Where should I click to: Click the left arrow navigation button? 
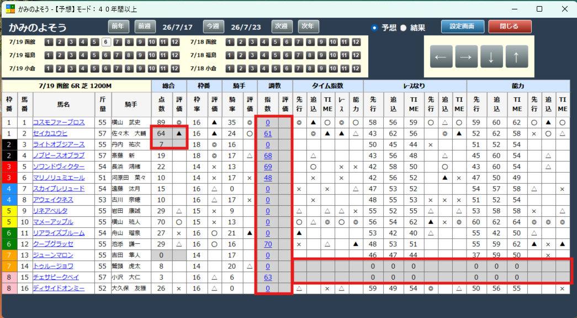point(441,56)
